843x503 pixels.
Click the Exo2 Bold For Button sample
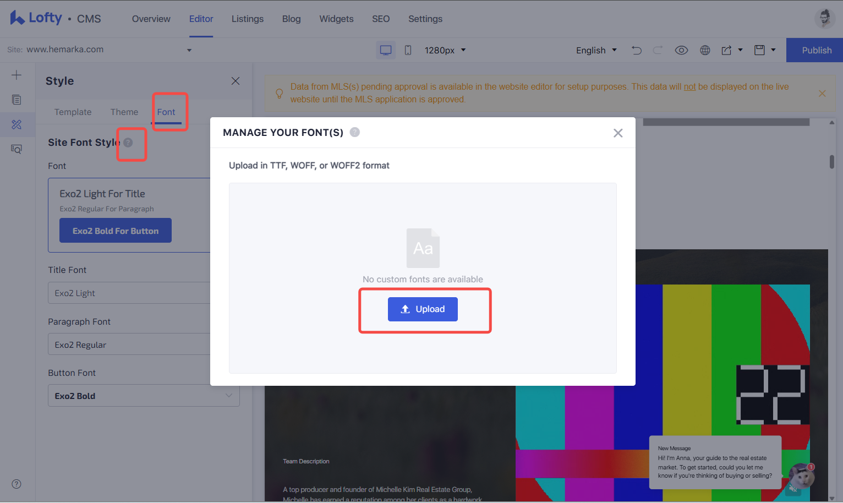click(116, 231)
